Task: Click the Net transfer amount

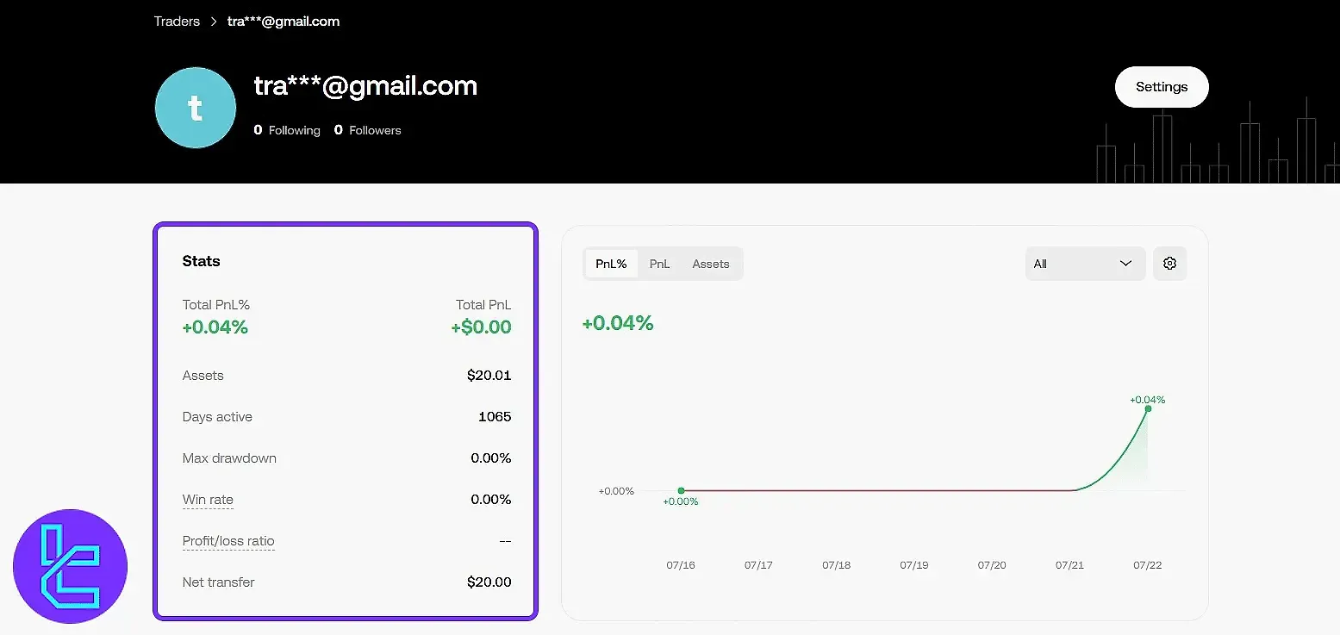Action: point(489,582)
